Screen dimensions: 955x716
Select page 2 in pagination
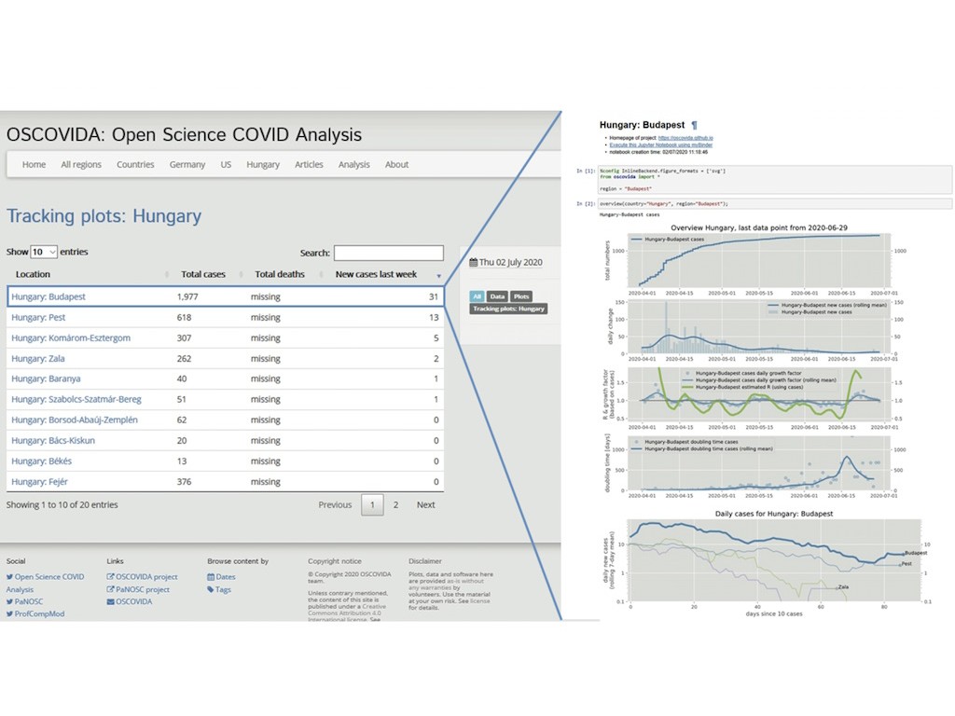[x=395, y=505]
